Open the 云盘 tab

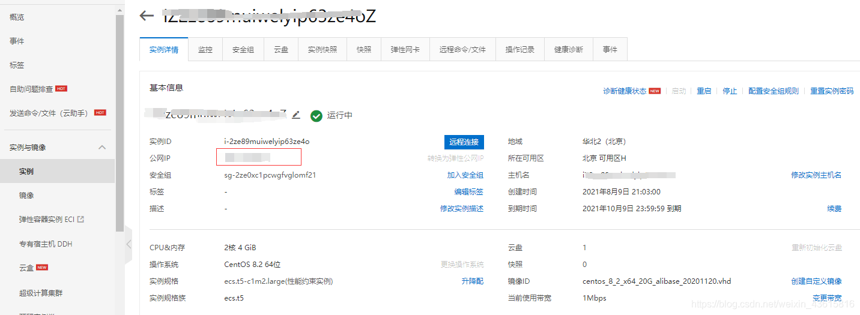coord(280,50)
